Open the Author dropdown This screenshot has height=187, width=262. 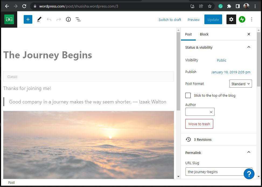coord(200,112)
